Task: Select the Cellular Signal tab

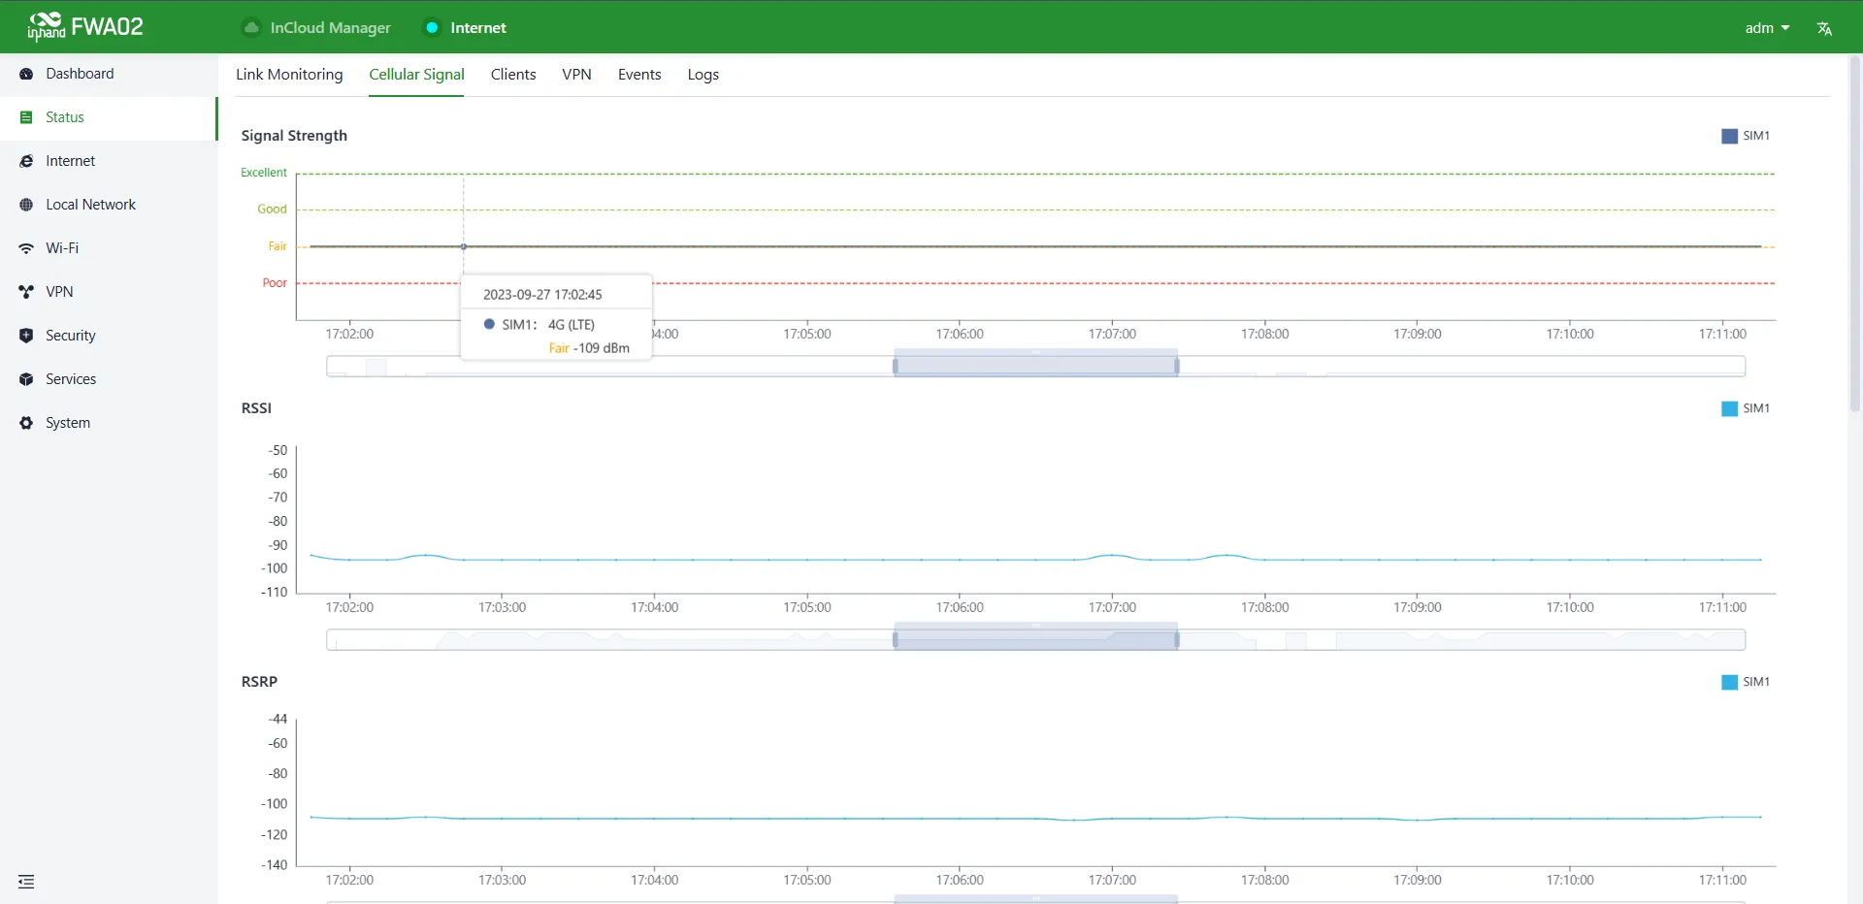Action: pos(416,75)
